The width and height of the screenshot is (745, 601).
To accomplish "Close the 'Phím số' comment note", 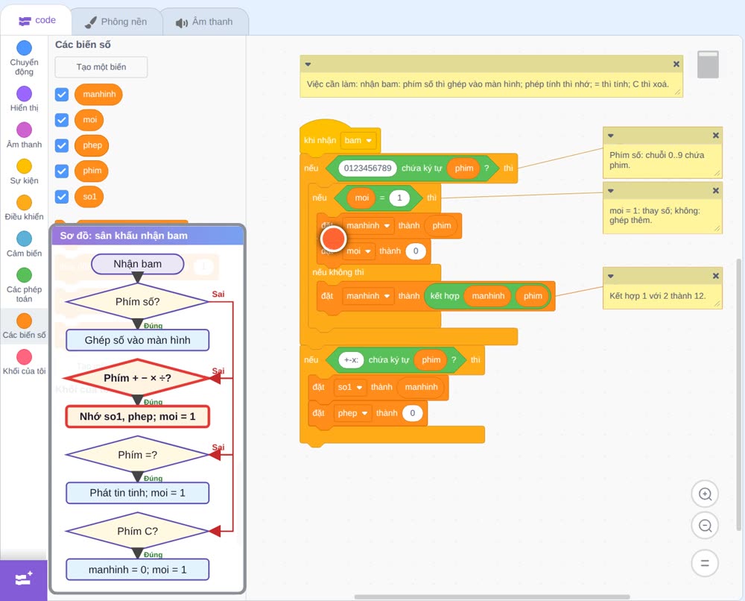I will 715,136.
